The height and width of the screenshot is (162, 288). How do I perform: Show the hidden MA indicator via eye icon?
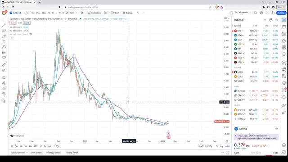[x=31, y=34]
